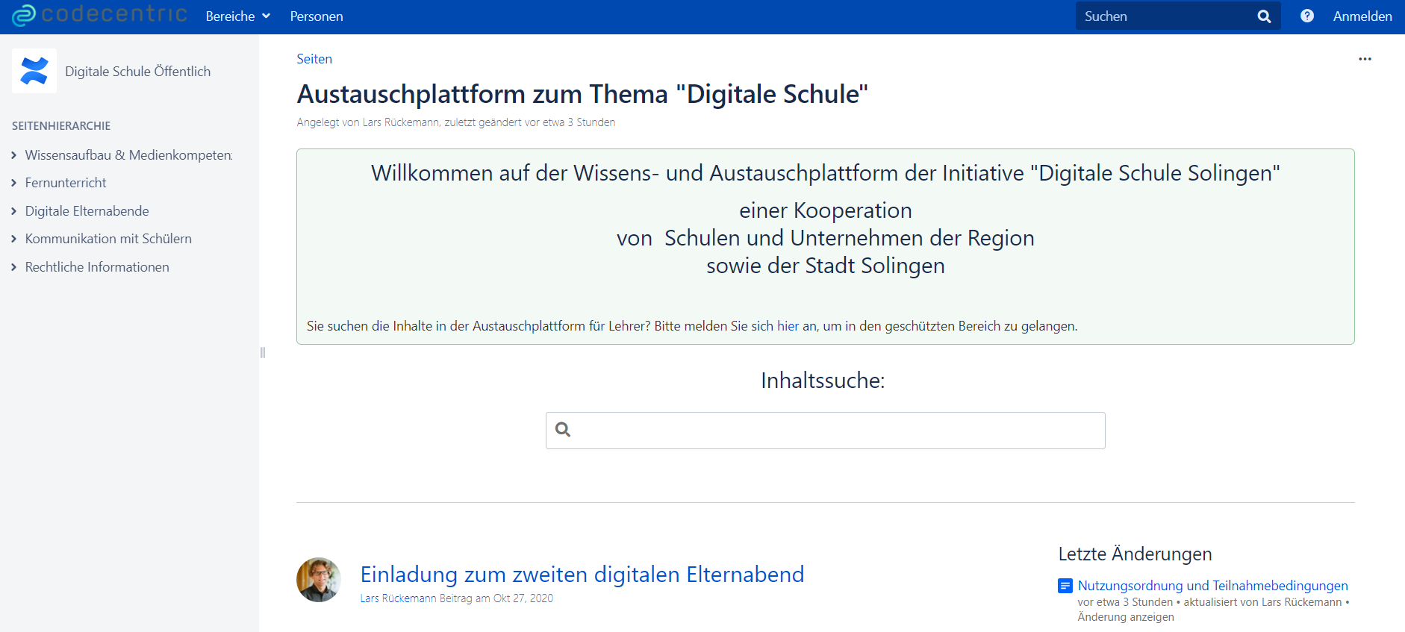Click the search magnifier icon in header
The width and height of the screenshot is (1405, 632).
pos(1264,16)
